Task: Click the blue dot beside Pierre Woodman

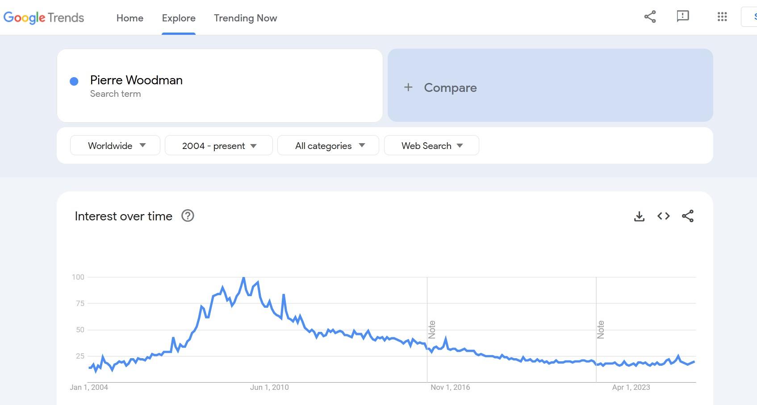Action: pyautogui.click(x=74, y=81)
